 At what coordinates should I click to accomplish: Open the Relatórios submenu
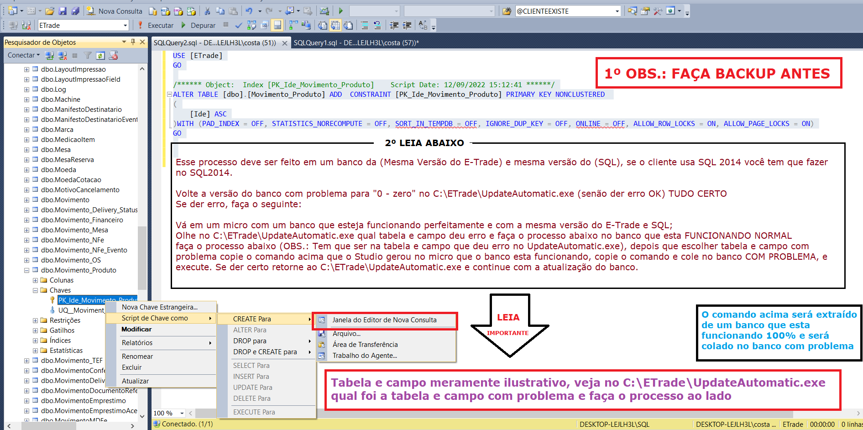(x=161, y=343)
